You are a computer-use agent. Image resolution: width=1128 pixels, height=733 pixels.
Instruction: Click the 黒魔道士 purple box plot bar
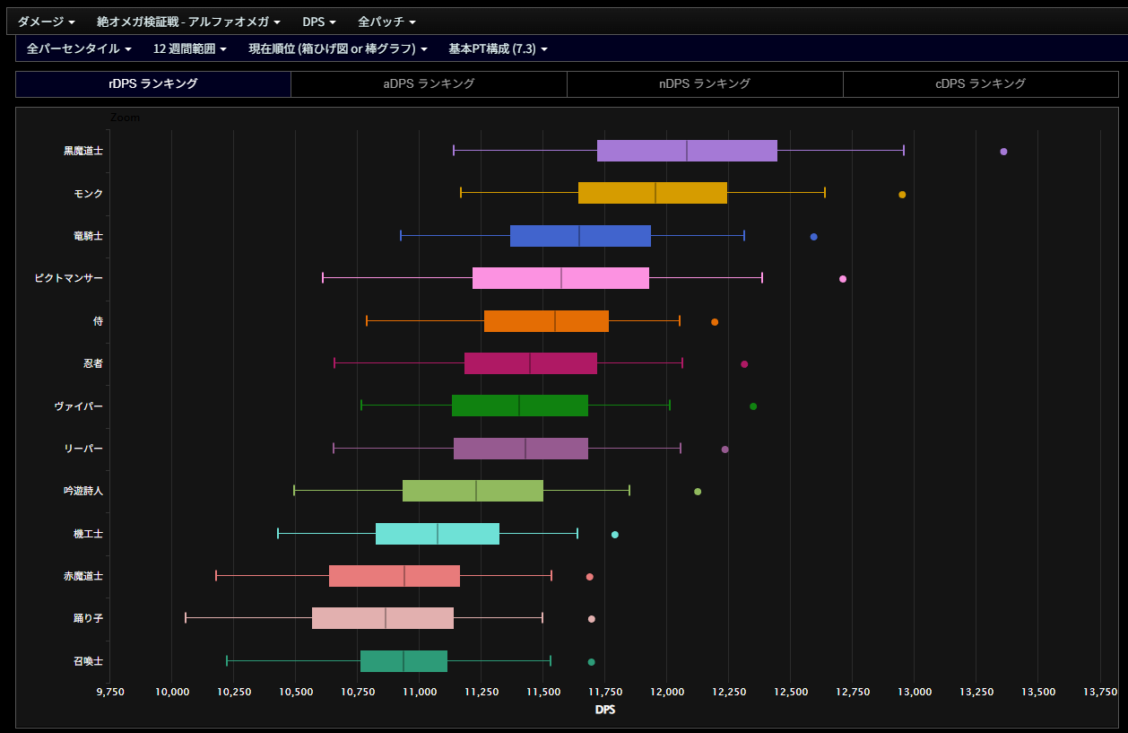pos(687,151)
